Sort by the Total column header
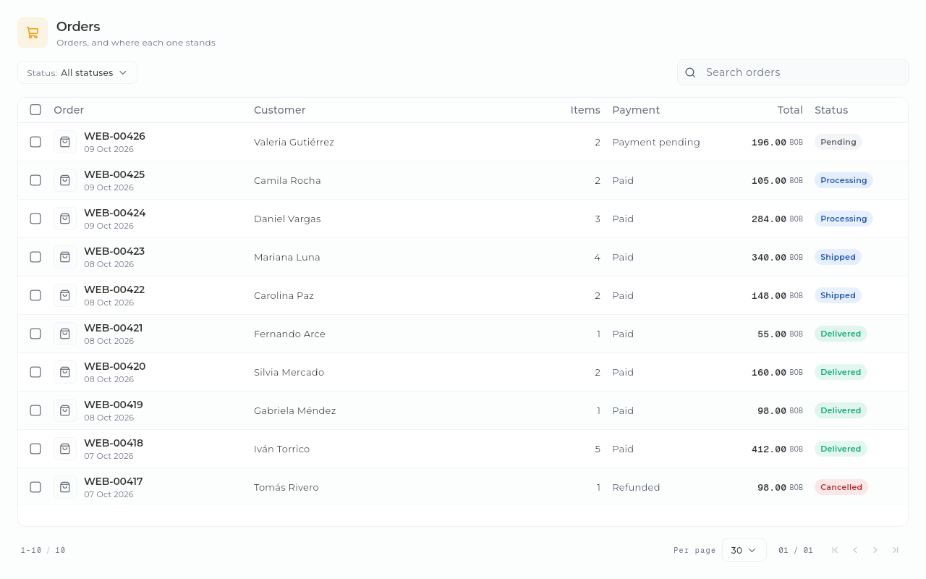Screen dimensions: 926x579 790,110
